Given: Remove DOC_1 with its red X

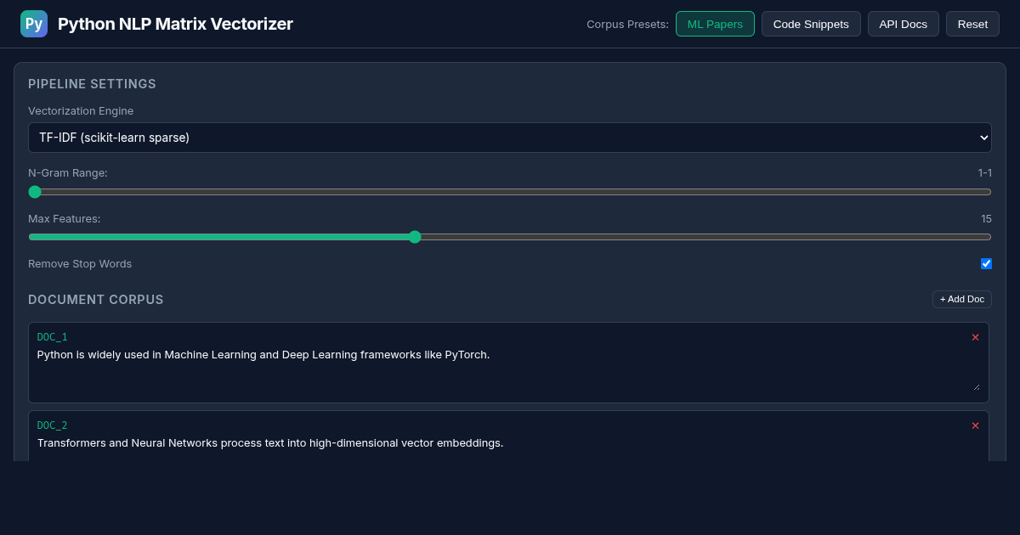Looking at the screenshot, I should click(975, 337).
